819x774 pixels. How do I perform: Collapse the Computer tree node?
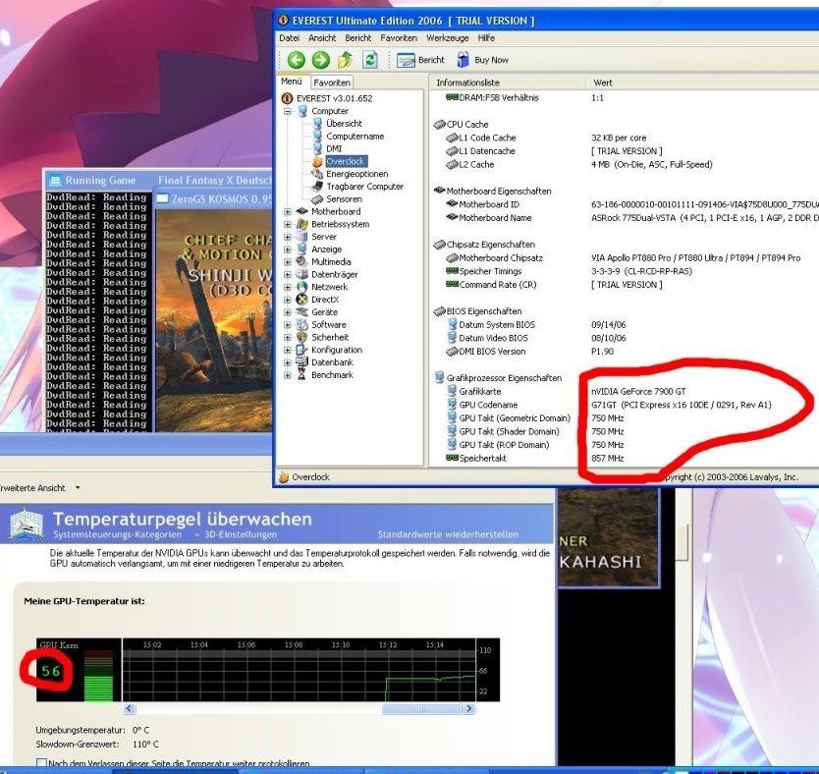(x=288, y=111)
